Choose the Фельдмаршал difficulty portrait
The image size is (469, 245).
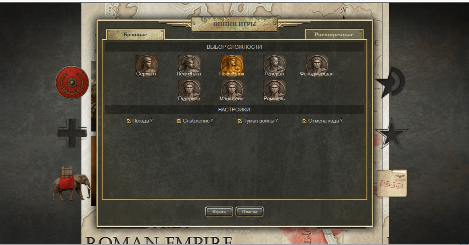pos(317,65)
